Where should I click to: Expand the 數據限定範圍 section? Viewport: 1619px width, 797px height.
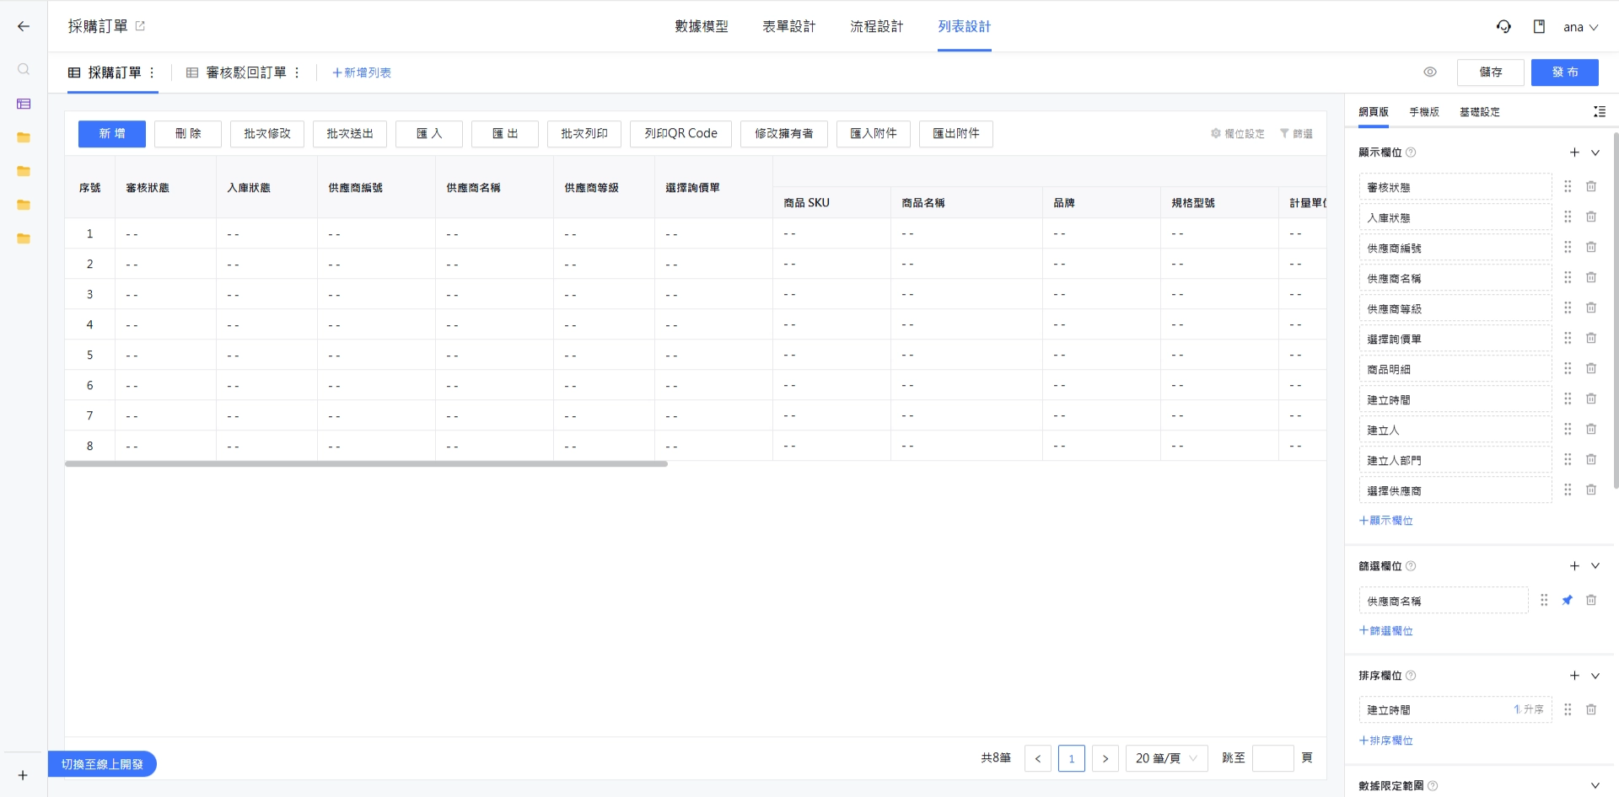pyautogui.click(x=1595, y=785)
